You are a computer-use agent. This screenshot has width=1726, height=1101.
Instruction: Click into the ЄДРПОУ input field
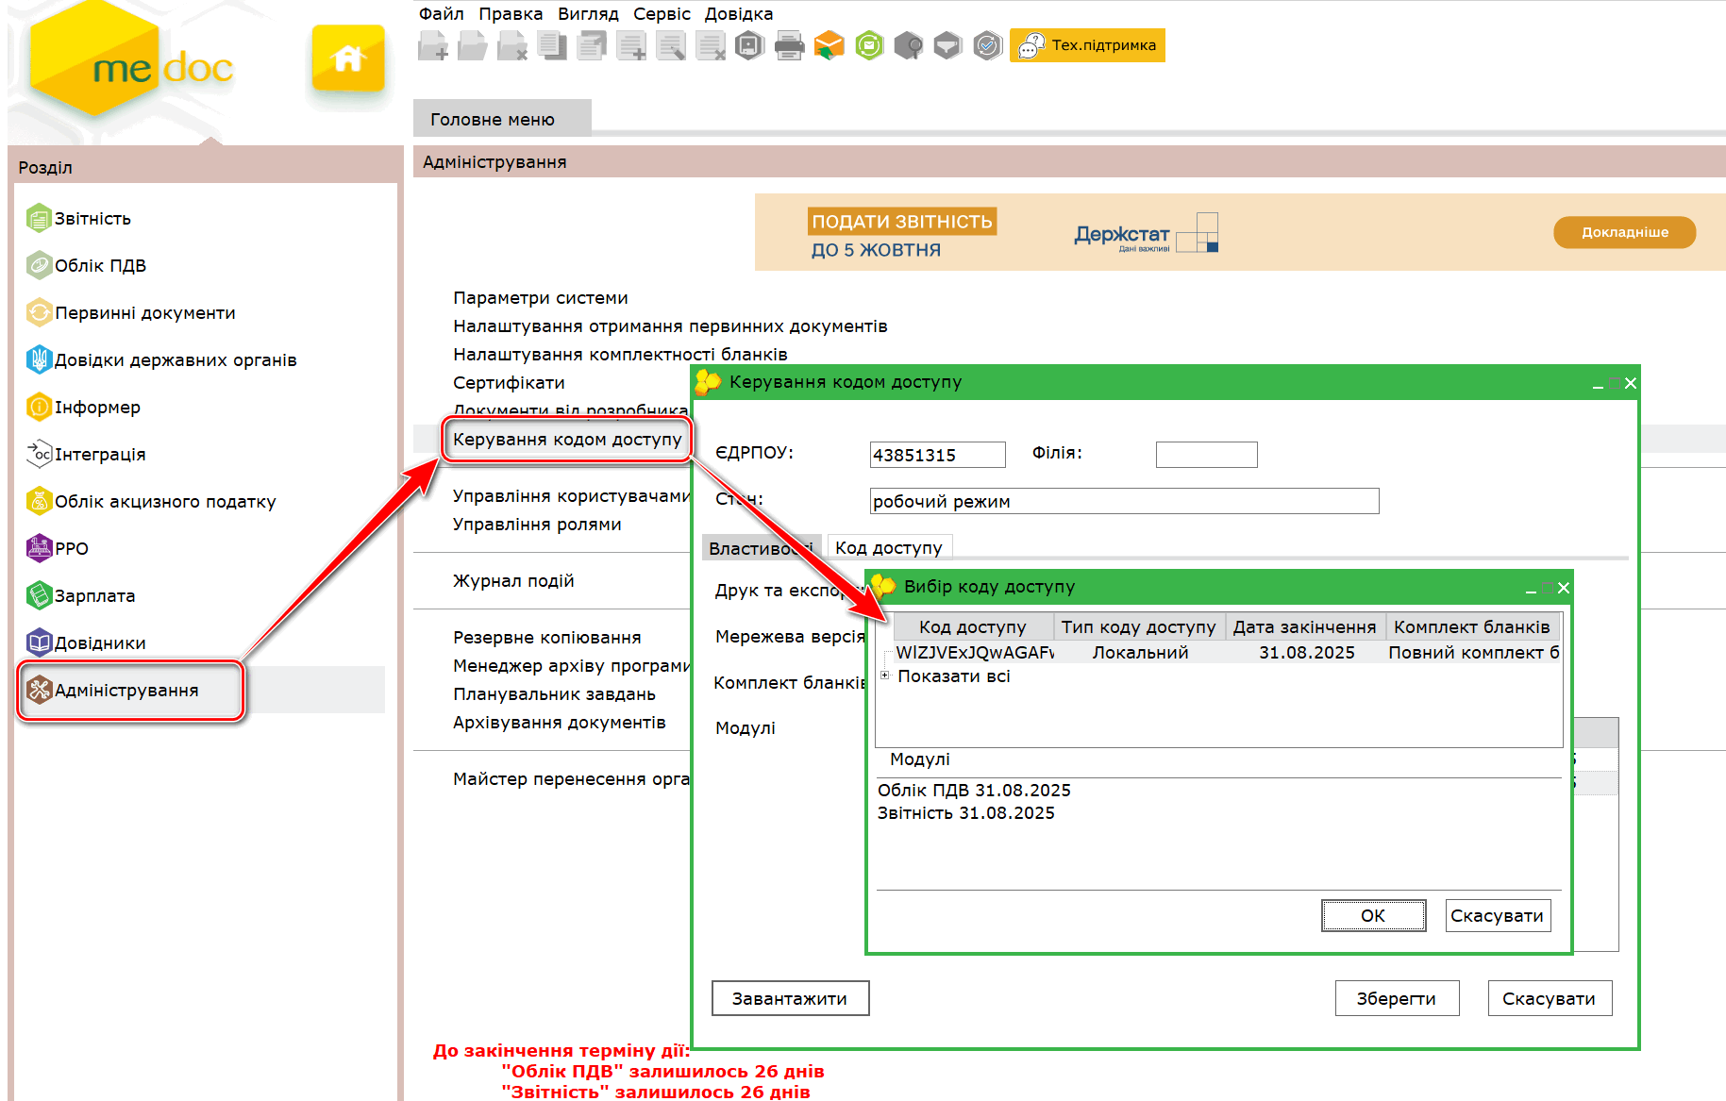tap(936, 455)
